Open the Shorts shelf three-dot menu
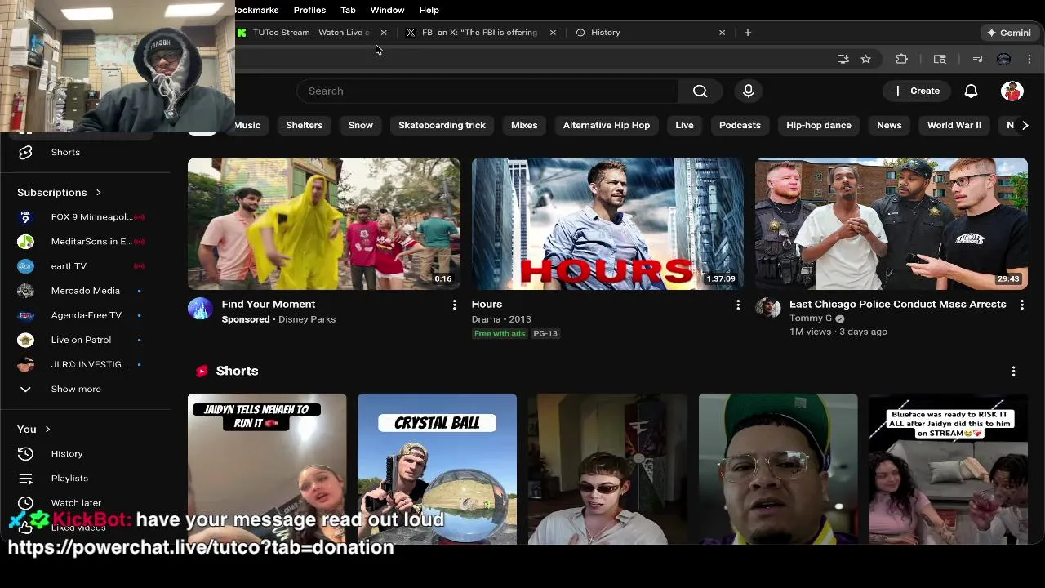The image size is (1045, 588). coord(1013,371)
